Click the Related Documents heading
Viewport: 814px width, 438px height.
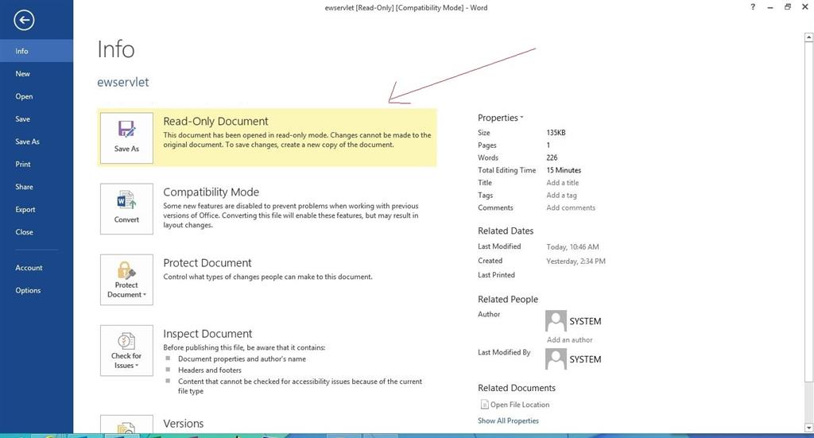click(x=517, y=388)
